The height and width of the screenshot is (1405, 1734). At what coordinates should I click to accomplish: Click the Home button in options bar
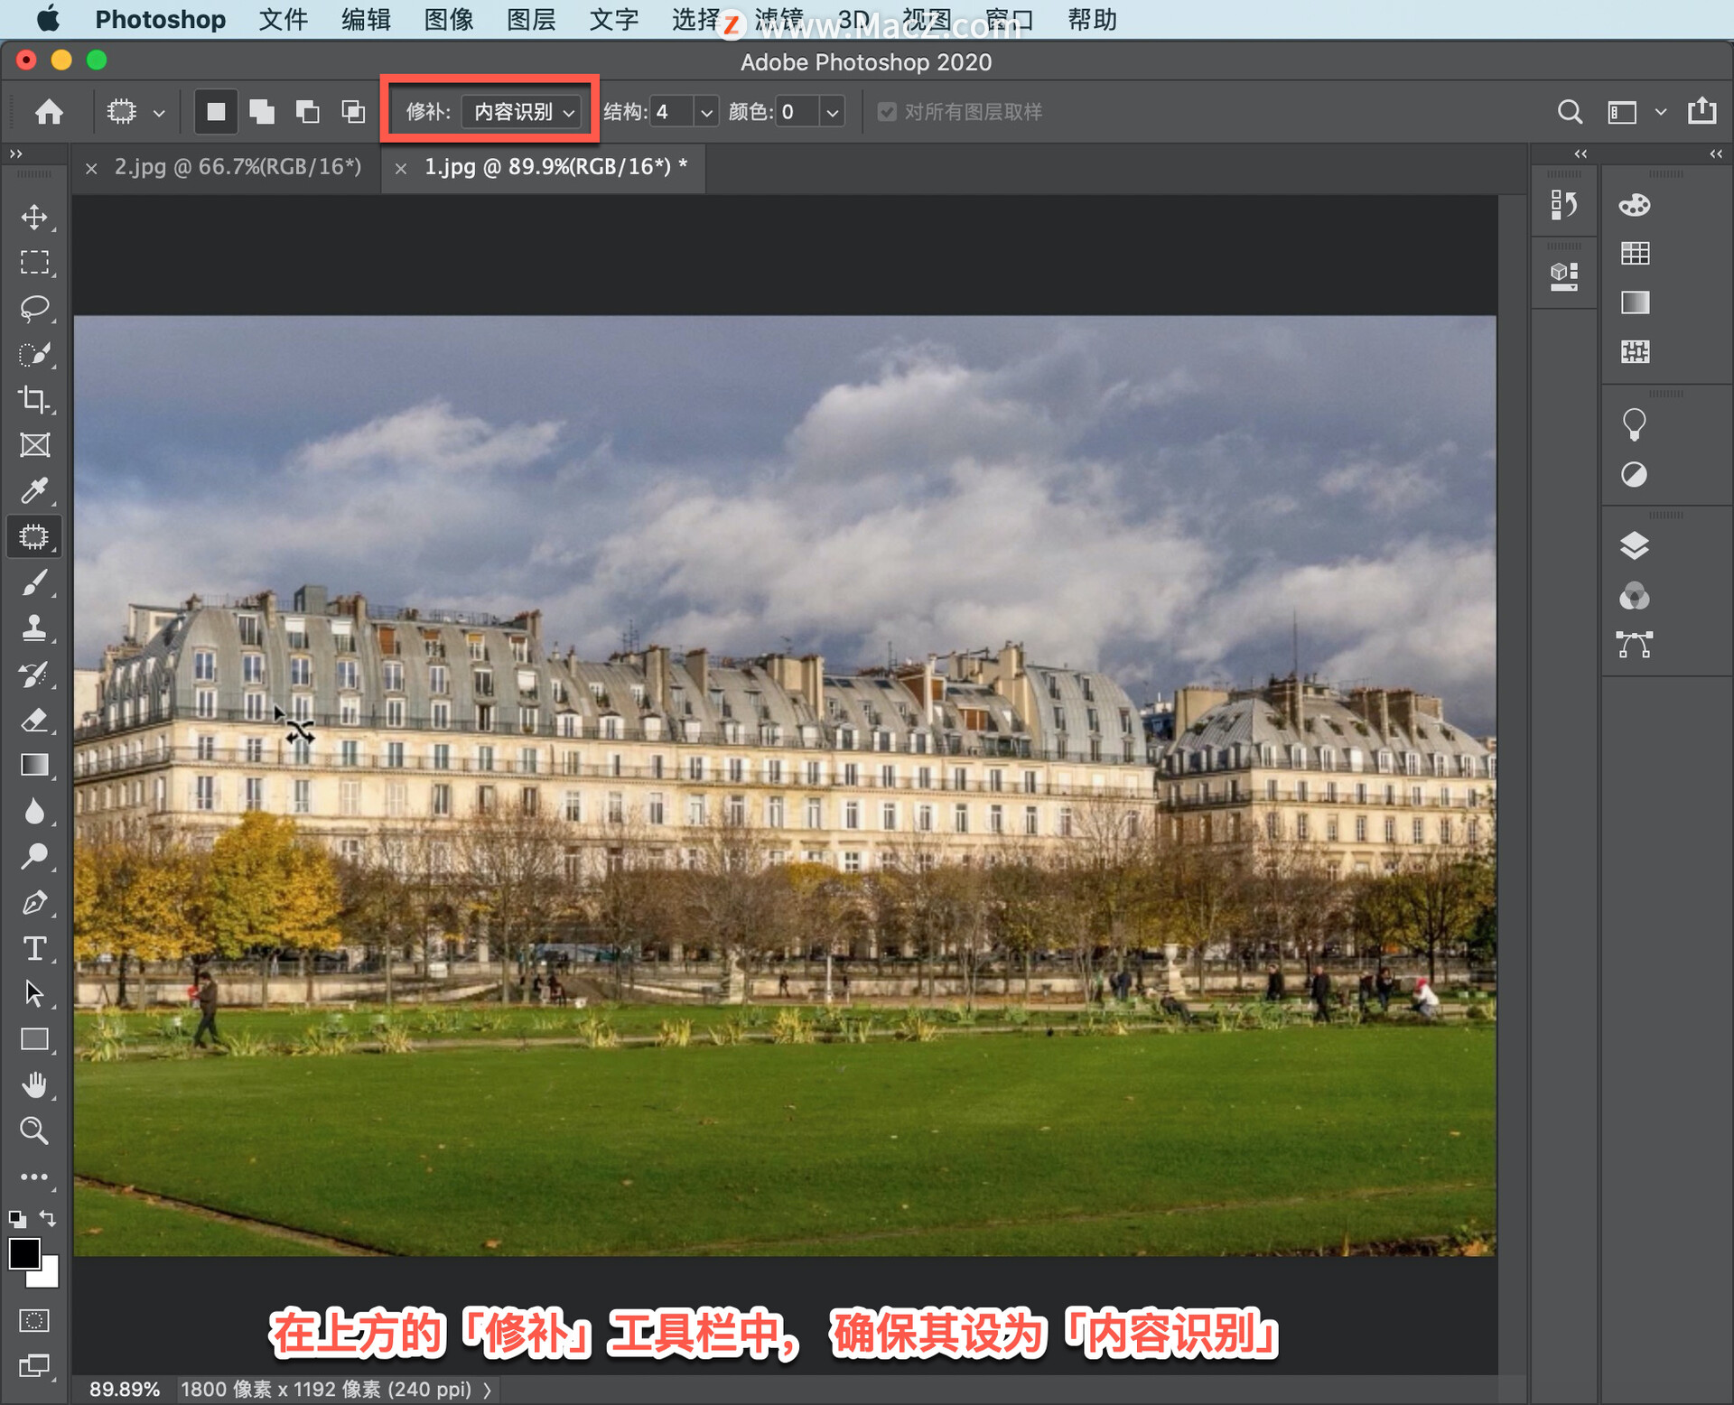(x=50, y=112)
